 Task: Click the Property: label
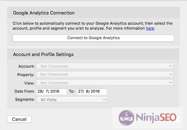(x=26, y=75)
